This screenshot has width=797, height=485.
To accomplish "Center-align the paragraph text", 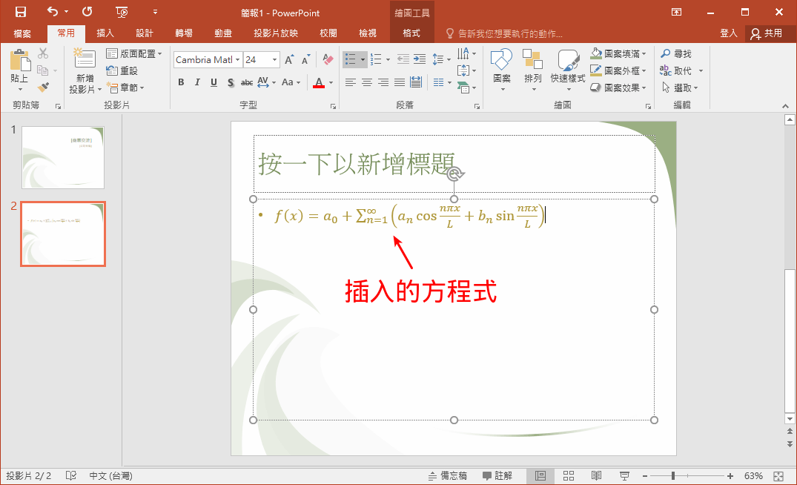I will tap(367, 82).
